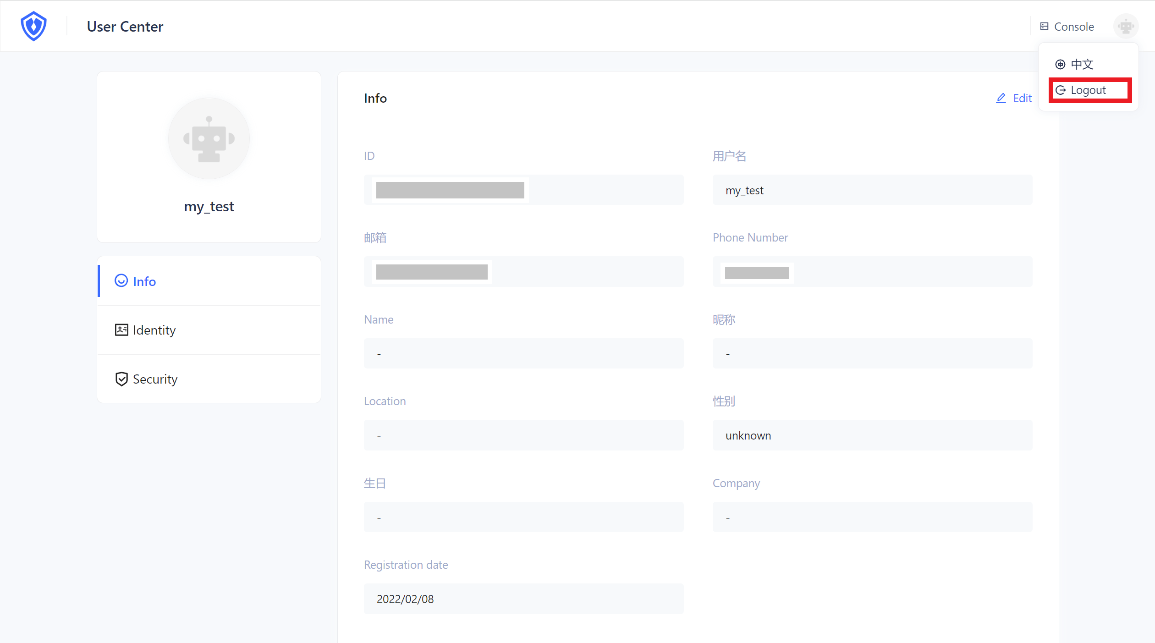Click the User Center title
Viewport: 1155px width, 643px height.
(x=125, y=27)
